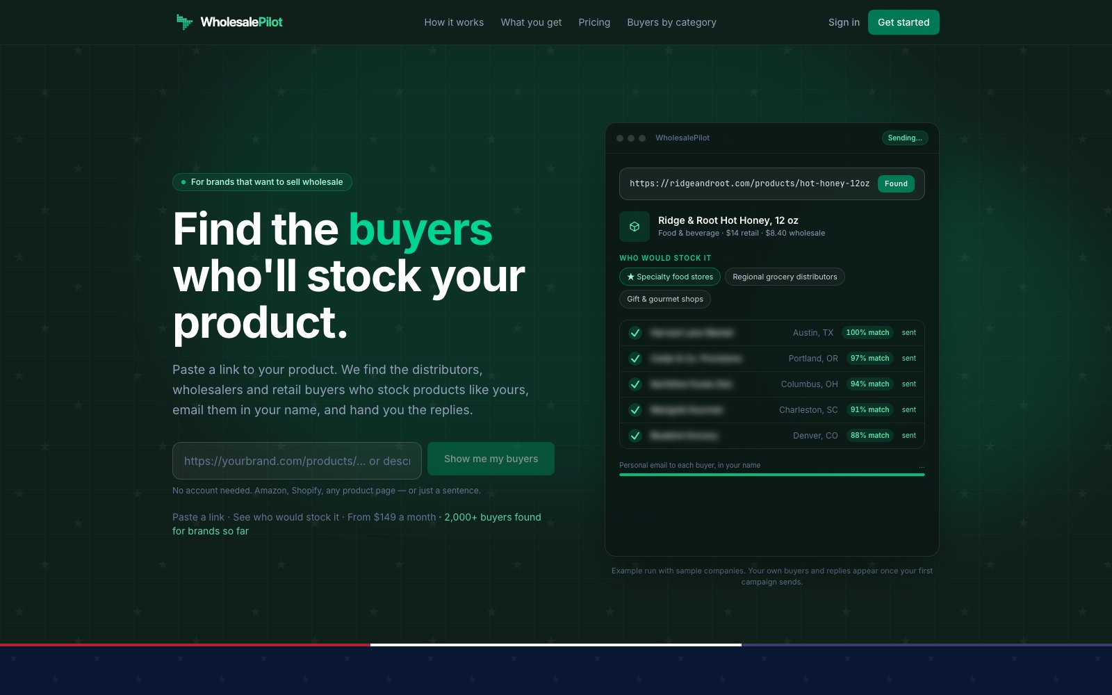This screenshot has width=1112, height=695.
Task: Click the email sending progress bar
Action: click(771, 475)
